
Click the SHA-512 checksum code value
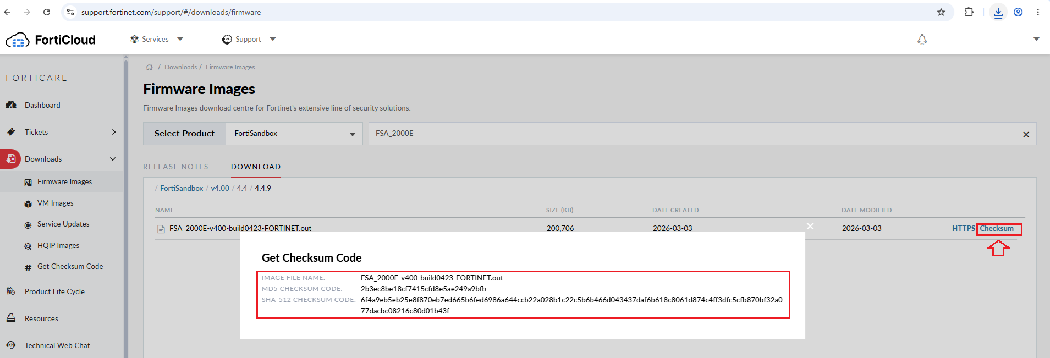(x=571, y=305)
